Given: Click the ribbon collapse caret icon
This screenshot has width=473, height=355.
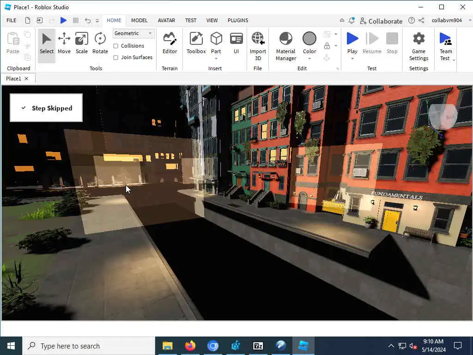Looking at the screenshot, I should 342,20.
